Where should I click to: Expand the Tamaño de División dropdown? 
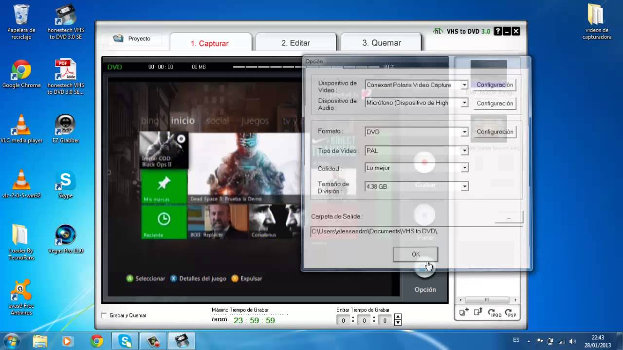(x=464, y=186)
